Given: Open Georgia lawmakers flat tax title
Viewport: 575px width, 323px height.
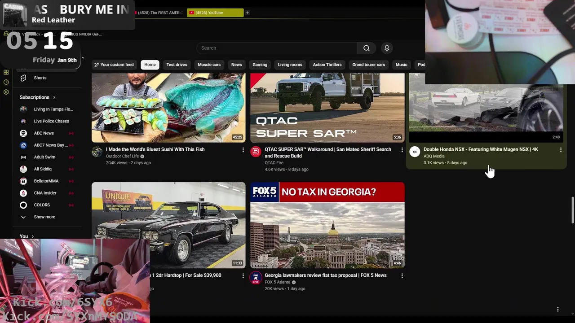Looking at the screenshot, I should (326, 275).
